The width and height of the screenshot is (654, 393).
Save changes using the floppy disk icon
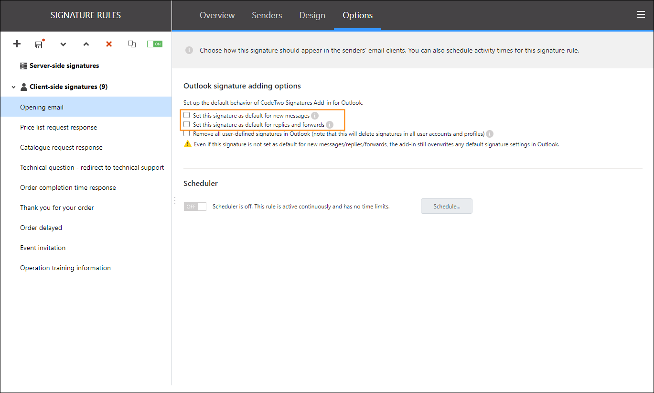[39, 44]
